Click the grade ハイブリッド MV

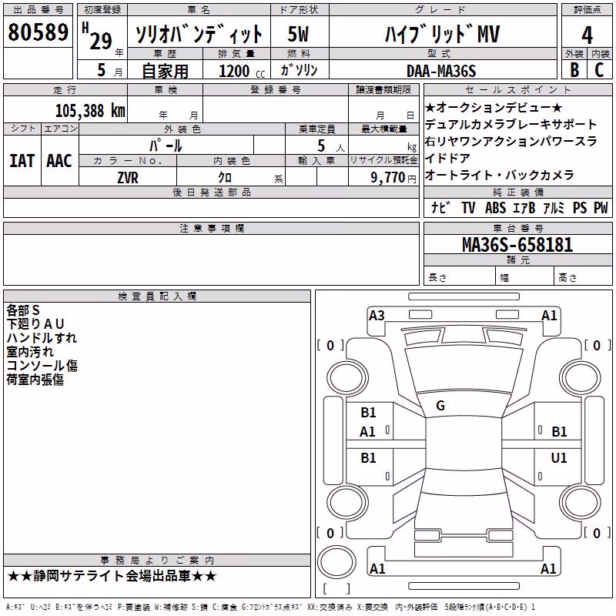(442, 34)
